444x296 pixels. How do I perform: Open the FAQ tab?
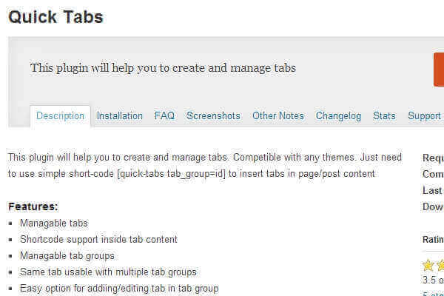click(164, 116)
